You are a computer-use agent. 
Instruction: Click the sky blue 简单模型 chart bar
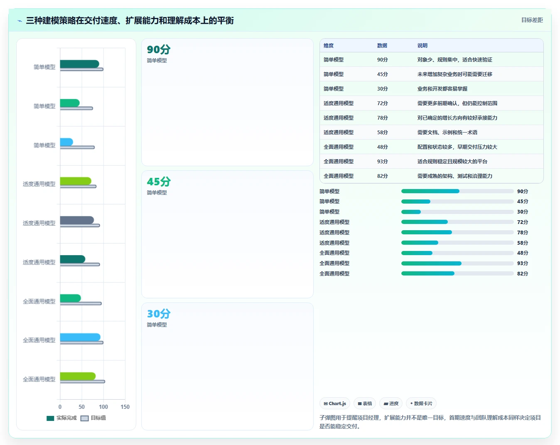(x=66, y=142)
